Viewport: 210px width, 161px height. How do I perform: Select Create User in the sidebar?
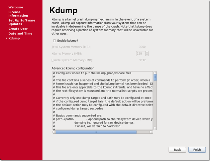click(18, 29)
